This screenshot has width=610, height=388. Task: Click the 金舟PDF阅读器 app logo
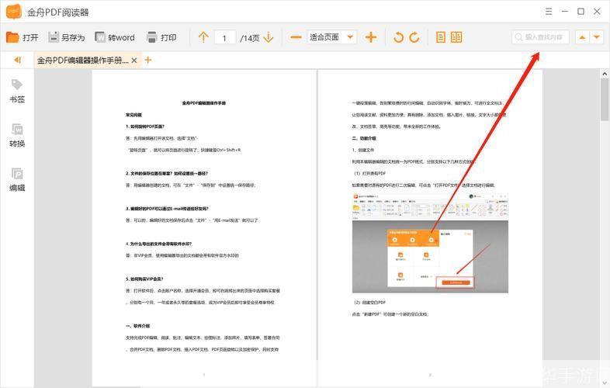point(14,12)
